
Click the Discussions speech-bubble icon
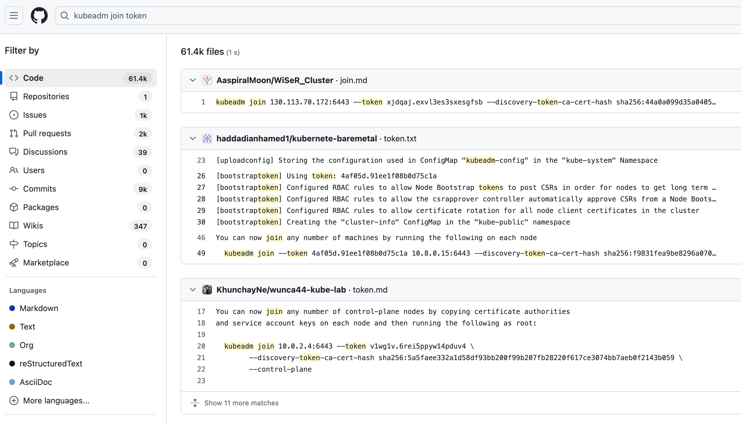pos(14,152)
